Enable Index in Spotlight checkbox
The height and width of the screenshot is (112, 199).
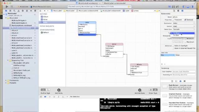pyautogui.click(x=173, y=46)
